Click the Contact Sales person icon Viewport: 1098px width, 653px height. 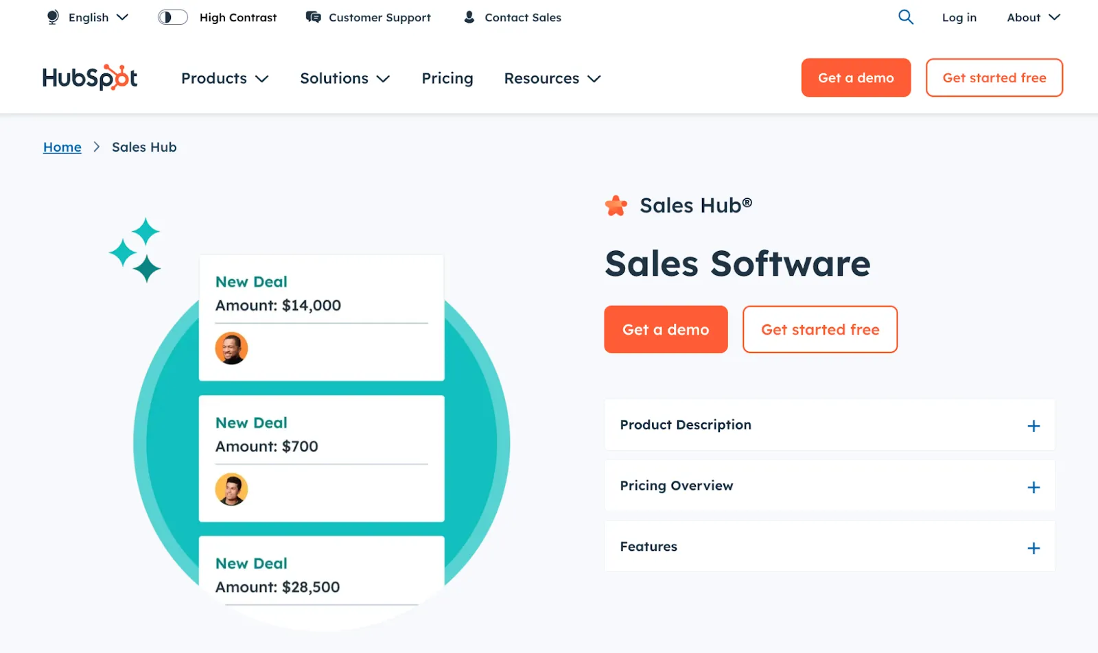click(469, 17)
